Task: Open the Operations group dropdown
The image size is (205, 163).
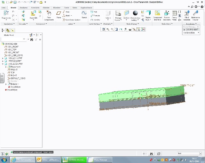Action: coord(9,24)
